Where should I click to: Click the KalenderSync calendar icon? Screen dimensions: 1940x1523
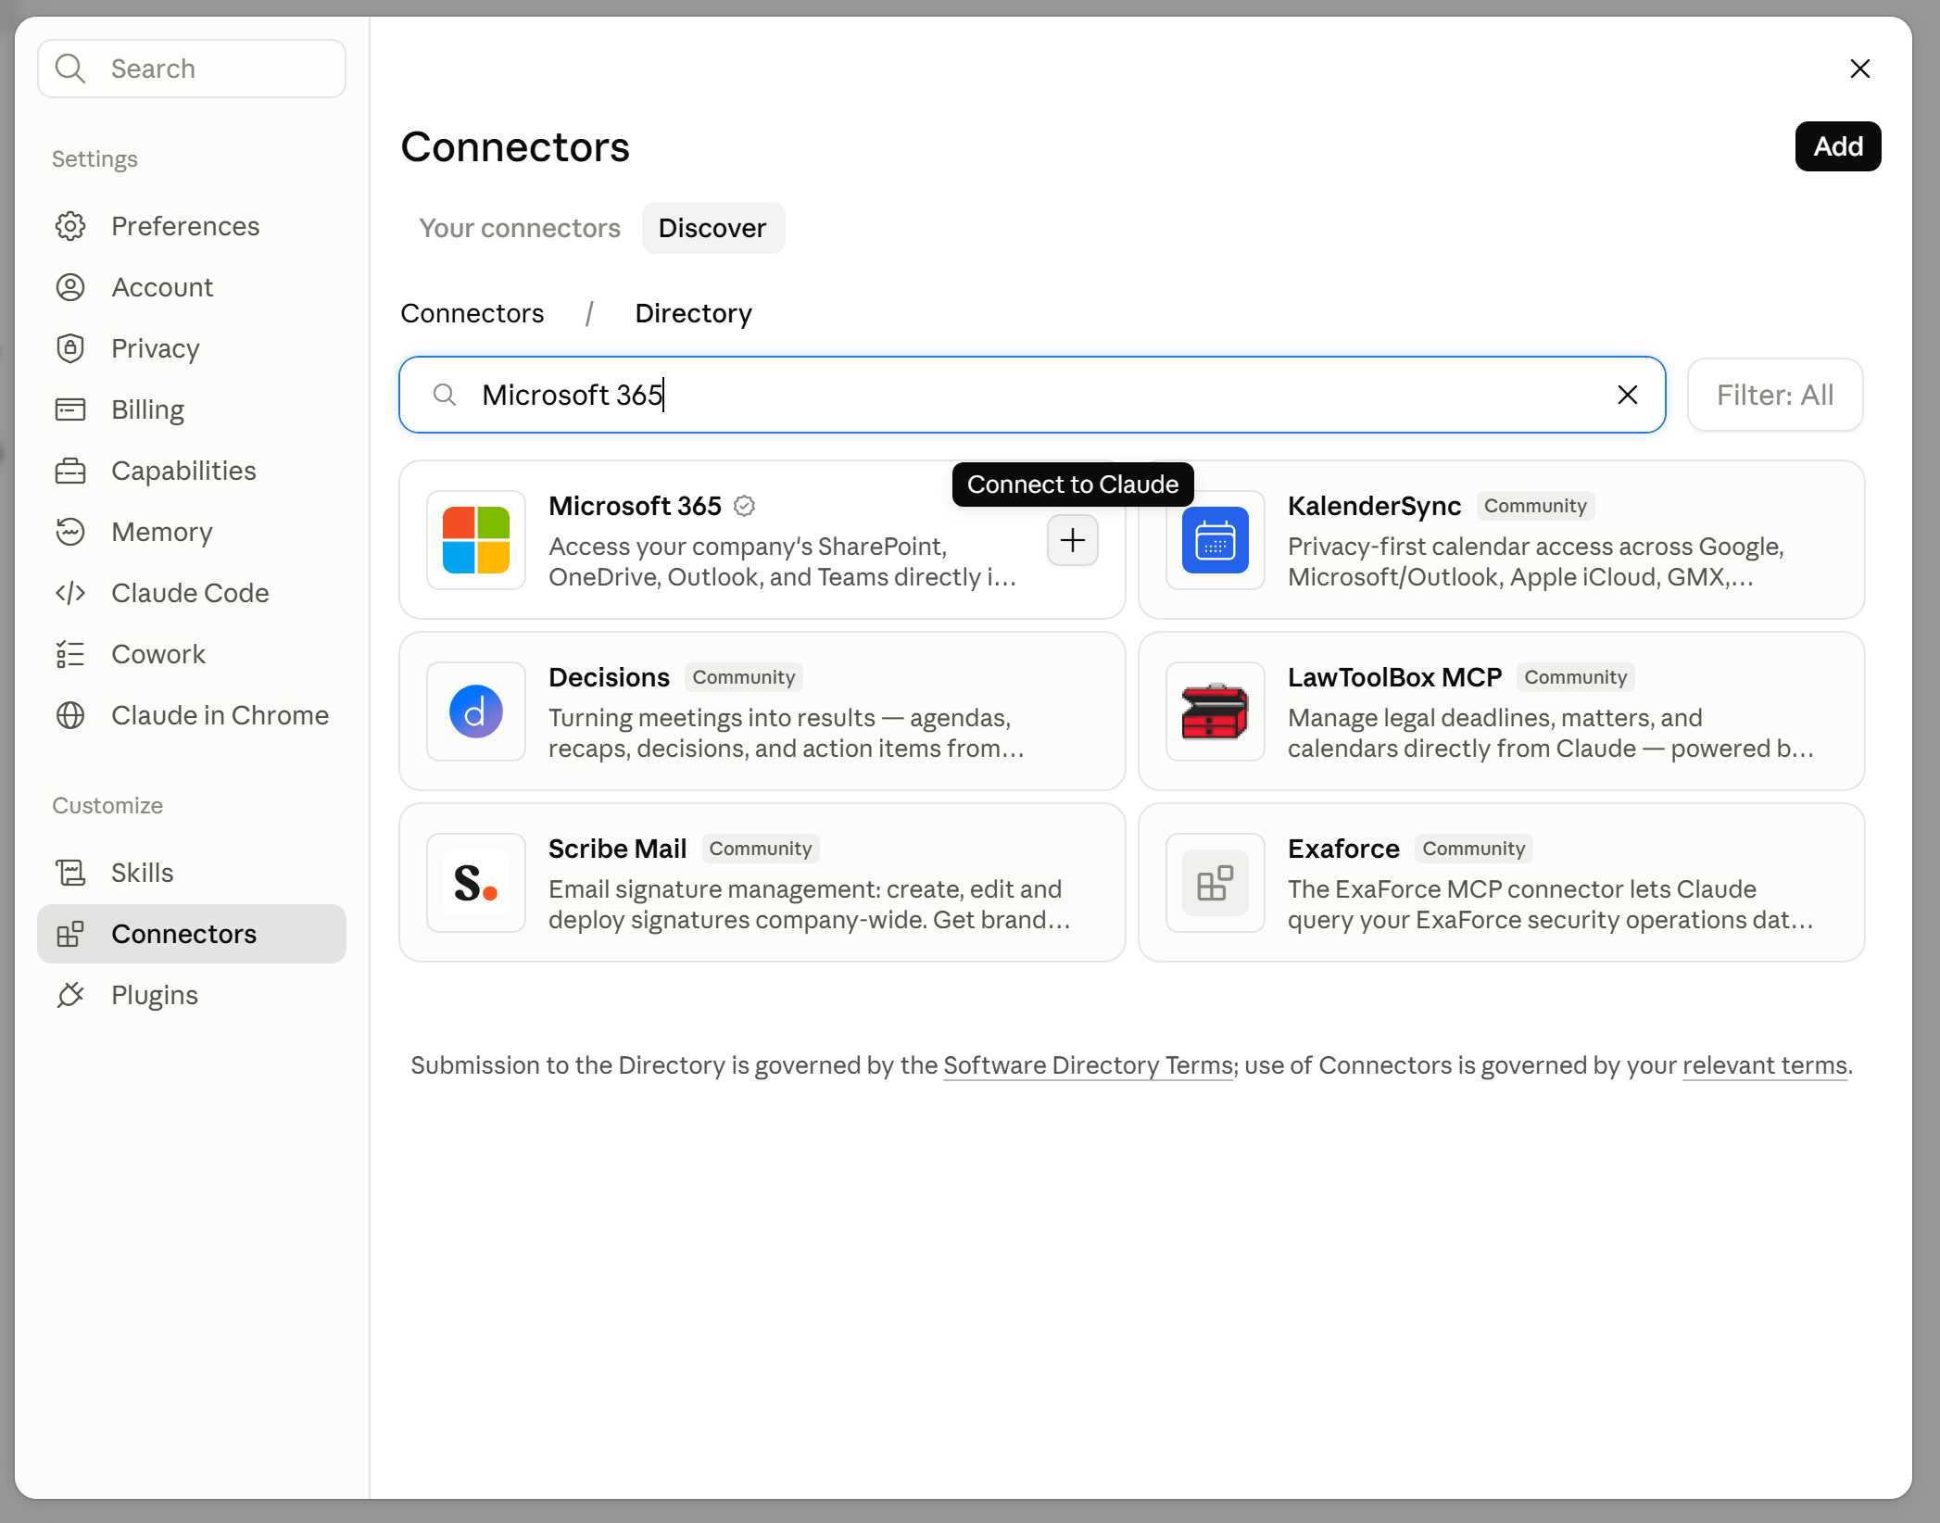[1216, 540]
